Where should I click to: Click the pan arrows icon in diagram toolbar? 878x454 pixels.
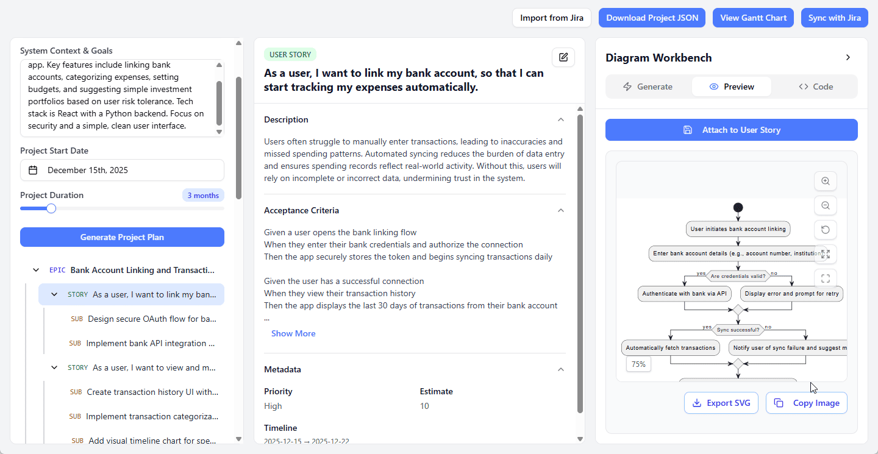825,254
